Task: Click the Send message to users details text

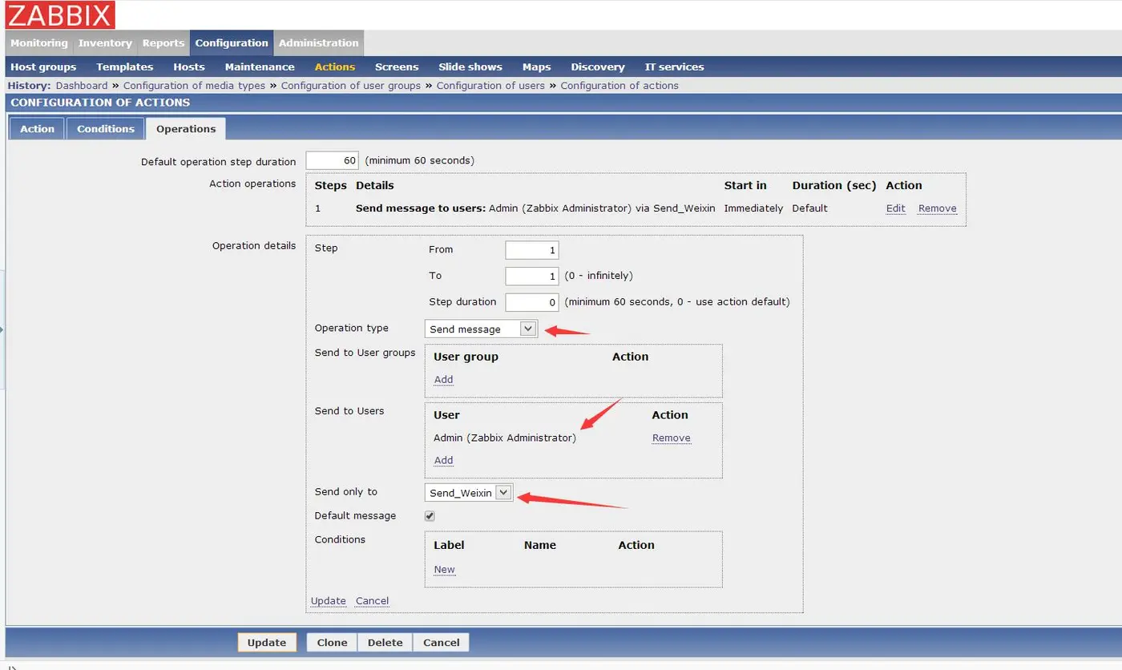Action: [535, 208]
